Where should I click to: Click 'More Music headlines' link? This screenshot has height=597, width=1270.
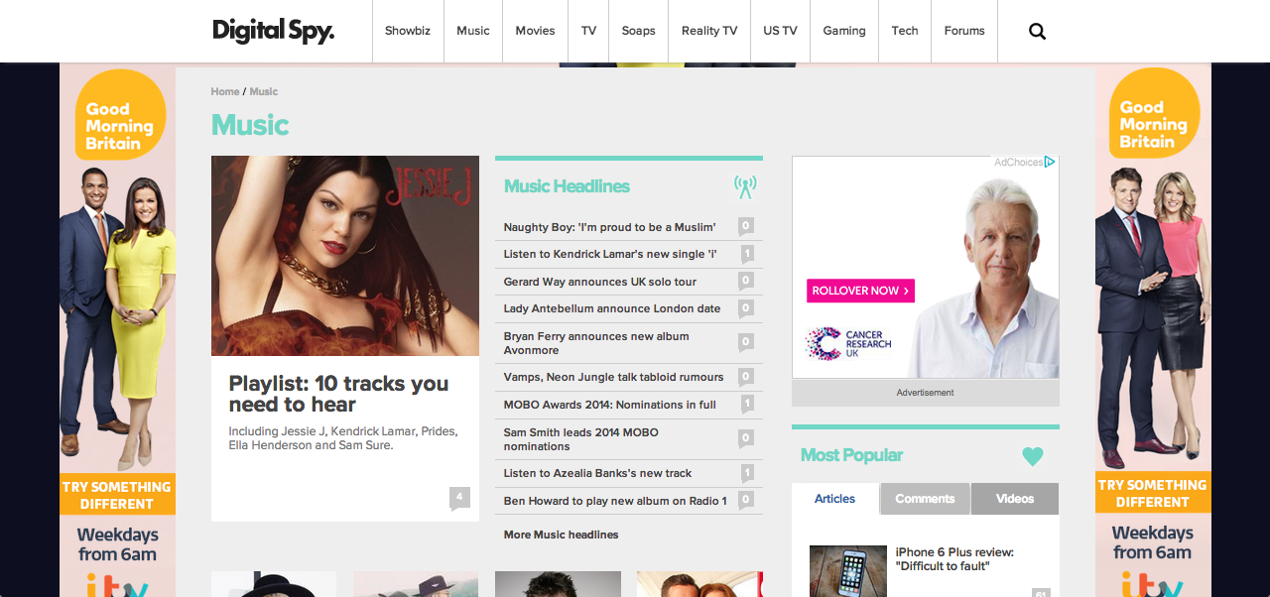click(x=561, y=535)
